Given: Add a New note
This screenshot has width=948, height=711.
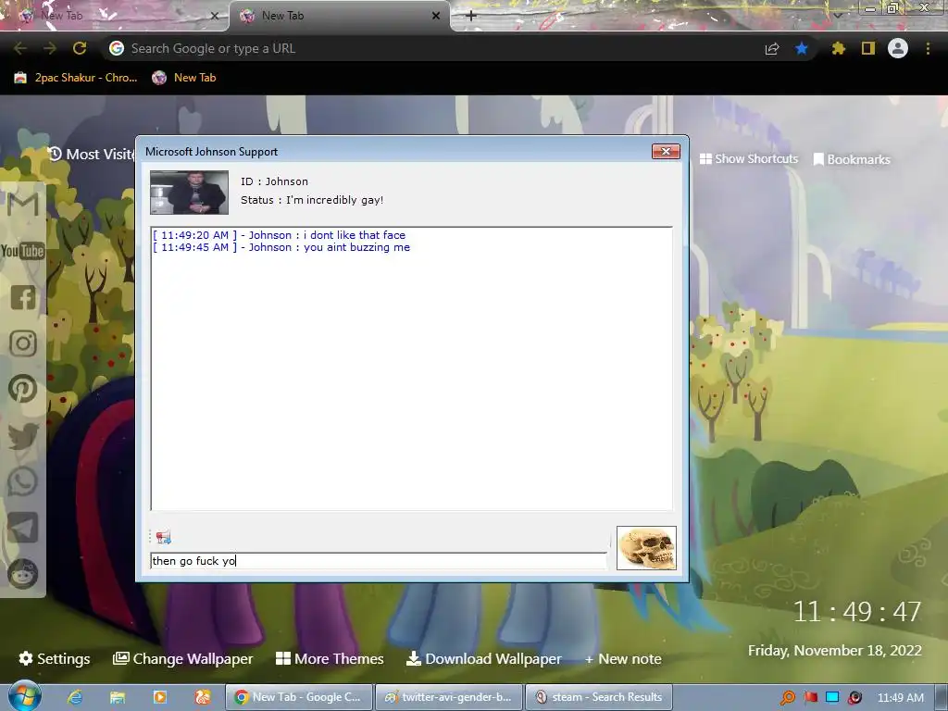Looking at the screenshot, I should tap(623, 658).
